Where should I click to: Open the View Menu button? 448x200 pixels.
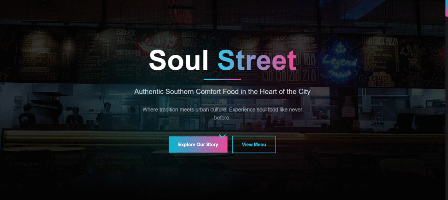pyautogui.click(x=254, y=145)
